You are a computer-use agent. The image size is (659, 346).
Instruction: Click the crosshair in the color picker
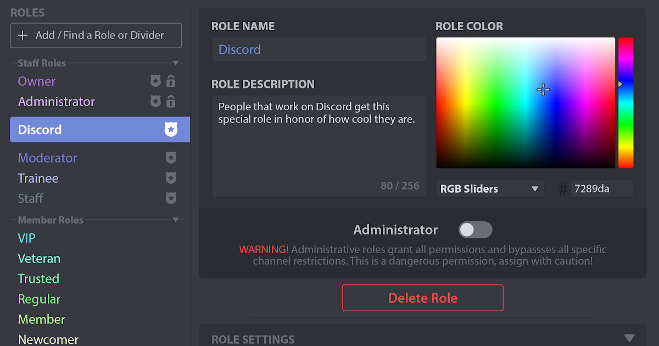543,90
